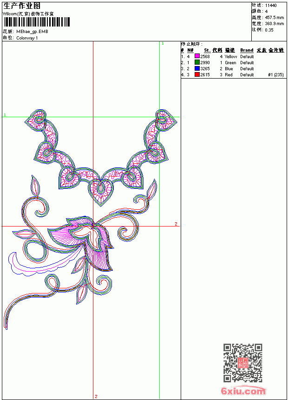Click the magenta Yellow thread color swatch
This screenshot has width=288, height=400.
pos(197,56)
